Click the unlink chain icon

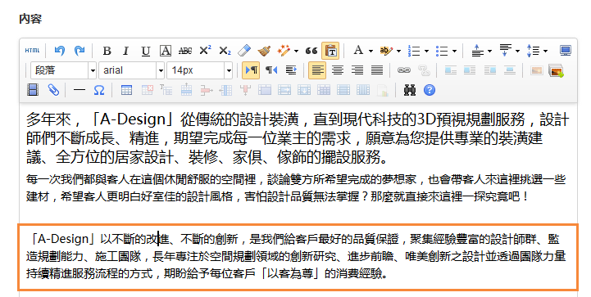point(424,70)
